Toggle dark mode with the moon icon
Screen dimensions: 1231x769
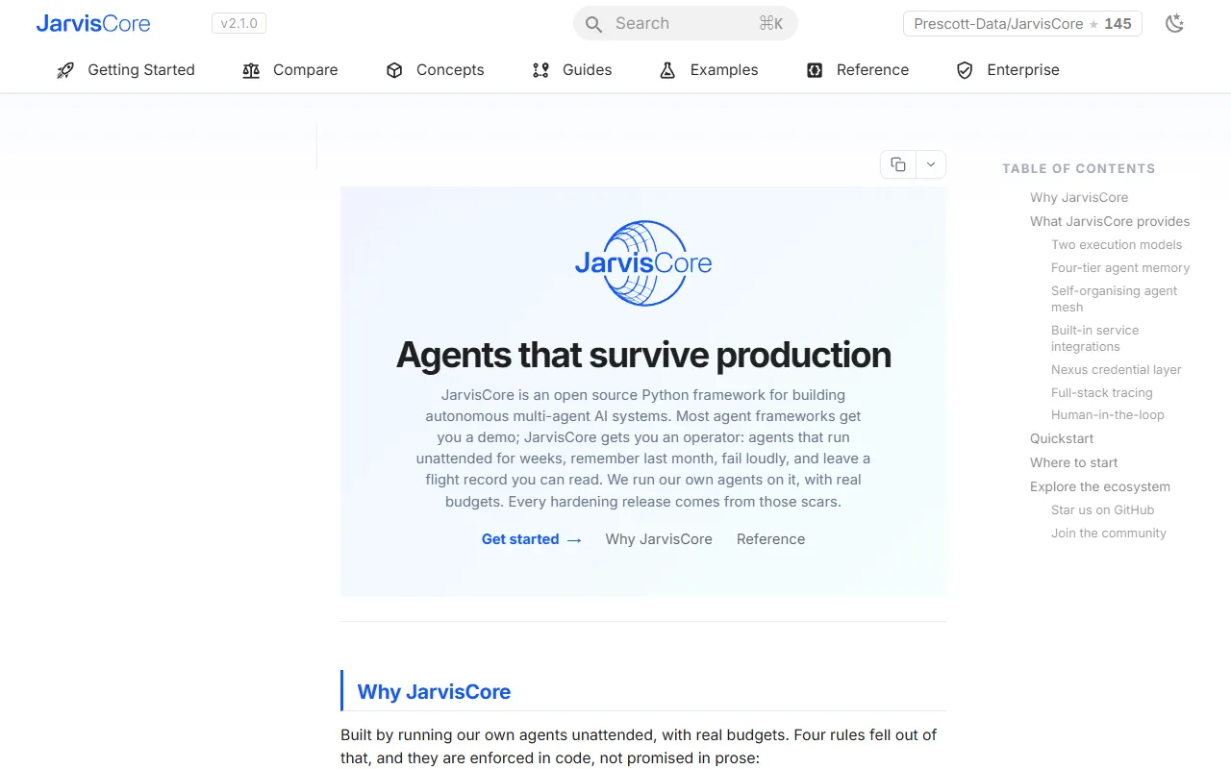(1174, 24)
